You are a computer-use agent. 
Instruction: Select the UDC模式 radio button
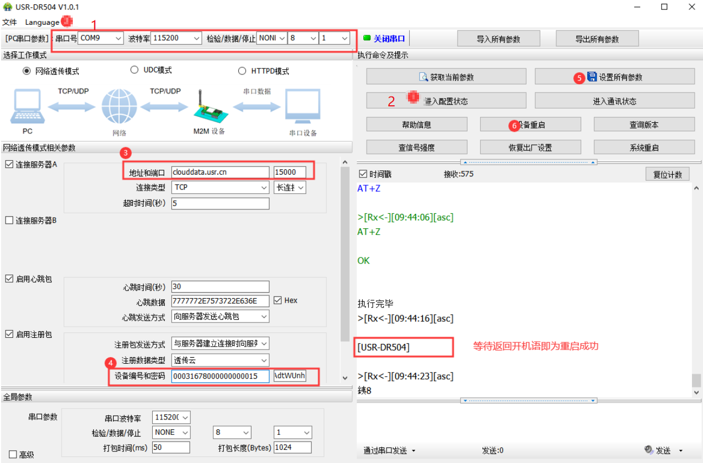[x=134, y=70]
